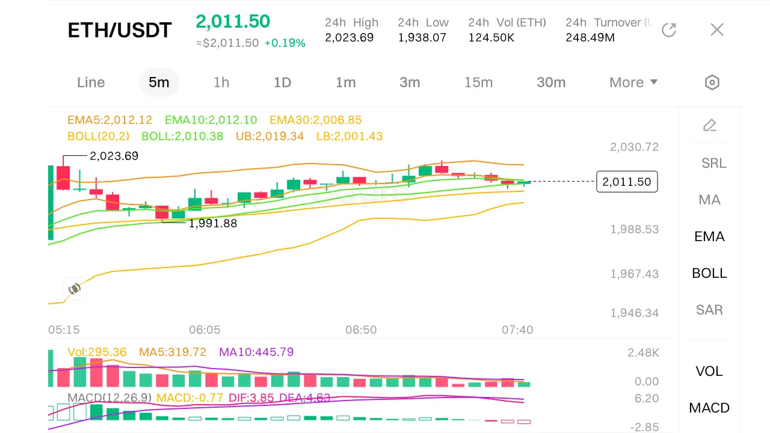Click the 2,023.69 high marker on chart
770x433 pixels.
pos(114,156)
